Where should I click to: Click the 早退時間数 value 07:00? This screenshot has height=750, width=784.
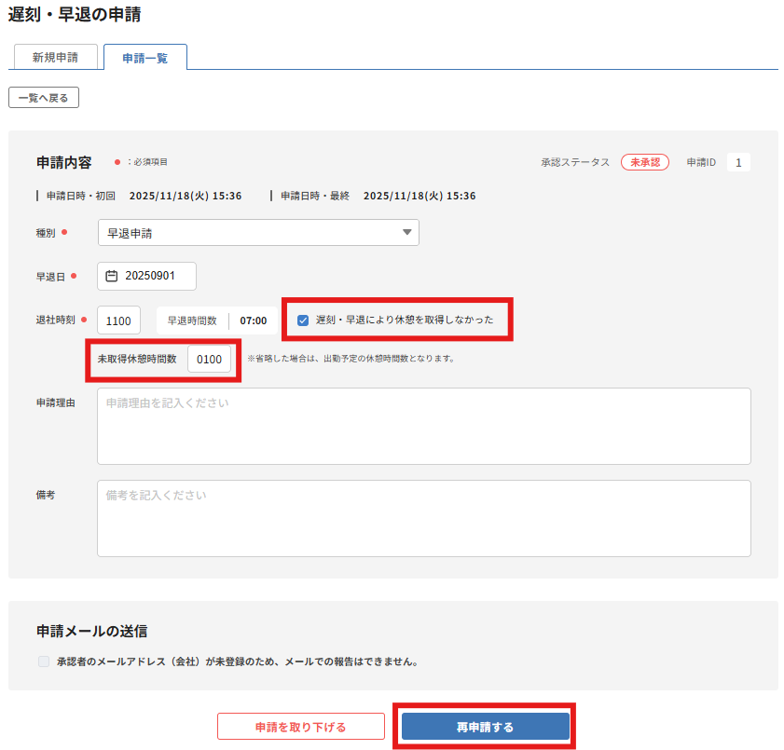[254, 320]
